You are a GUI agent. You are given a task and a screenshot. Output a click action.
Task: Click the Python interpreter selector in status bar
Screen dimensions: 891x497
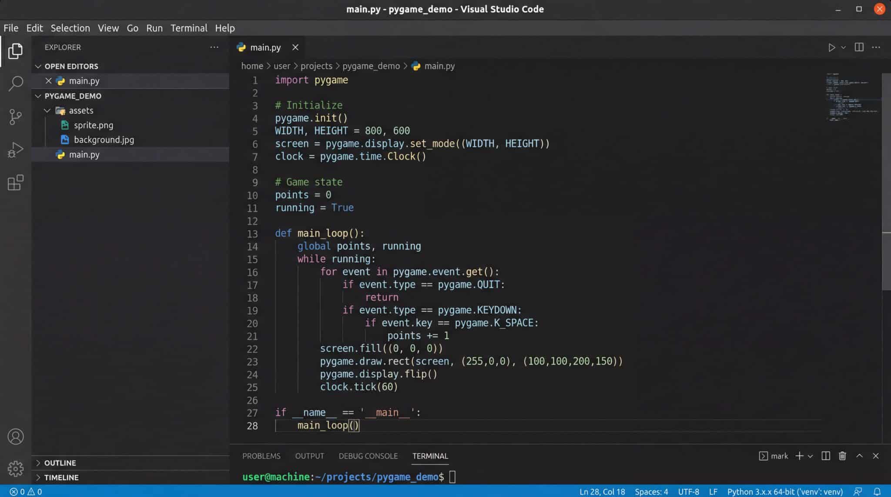[785, 491]
